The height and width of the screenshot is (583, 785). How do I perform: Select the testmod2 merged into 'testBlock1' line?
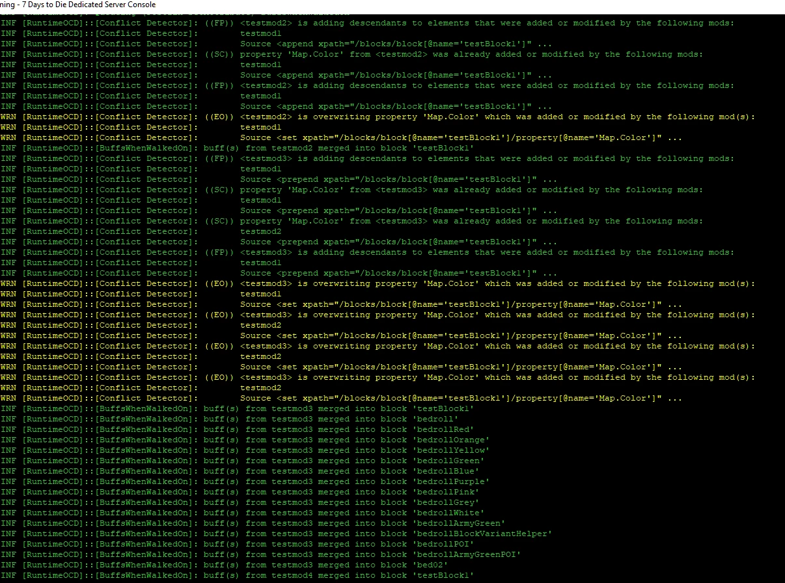(238, 148)
